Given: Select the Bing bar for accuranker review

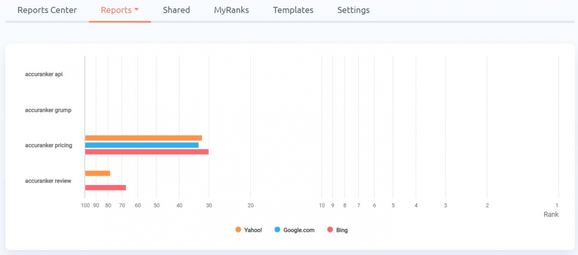Looking at the screenshot, I should tap(105, 188).
